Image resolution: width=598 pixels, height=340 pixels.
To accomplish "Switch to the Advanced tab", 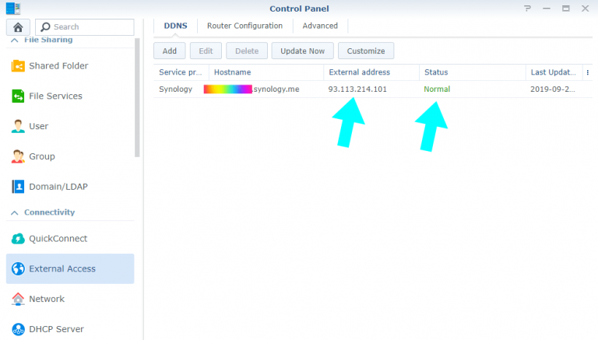I will click(x=320, y=26).
